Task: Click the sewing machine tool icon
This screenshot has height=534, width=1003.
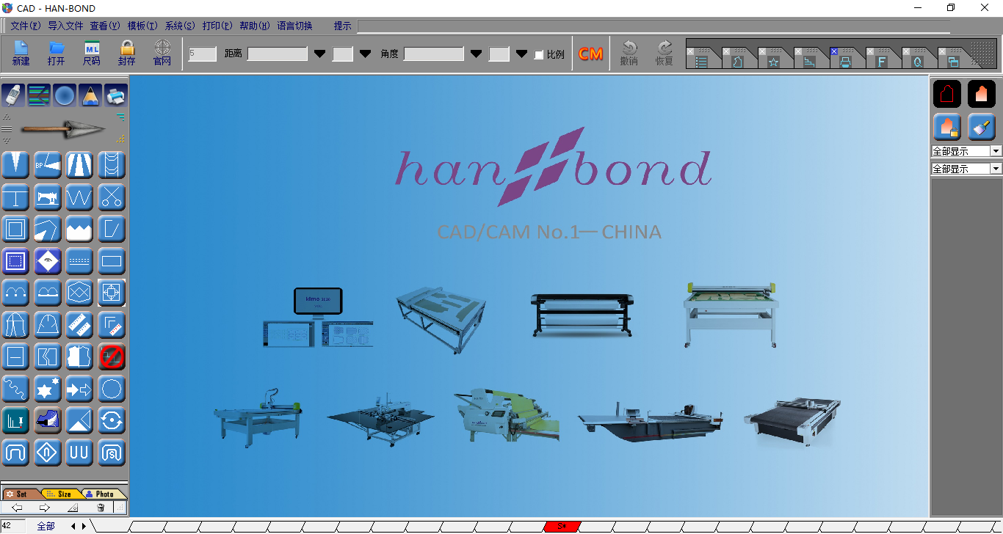Action: pos(48,197)
